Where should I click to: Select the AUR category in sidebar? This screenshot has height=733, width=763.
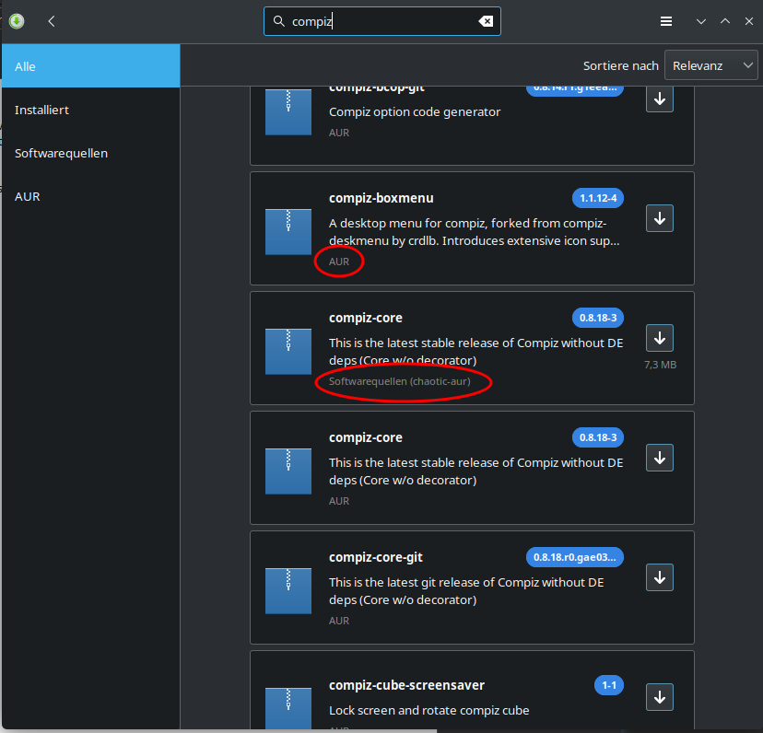tap(90, 196)
